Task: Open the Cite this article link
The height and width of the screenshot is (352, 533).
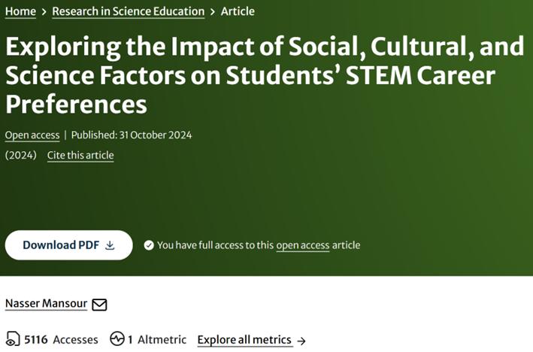Action: [80, 156]
